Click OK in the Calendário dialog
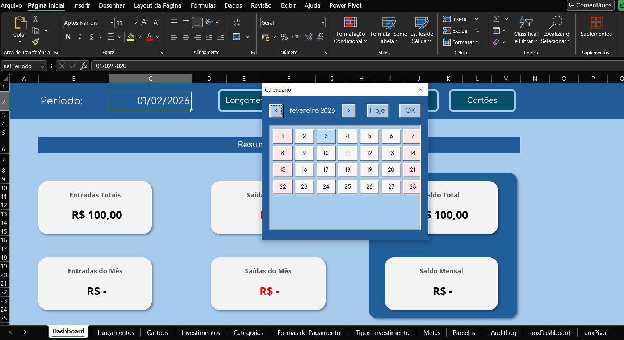 [x=410, y=110]
